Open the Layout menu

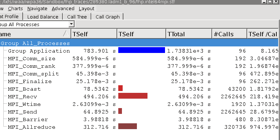(x=87, y=8)
